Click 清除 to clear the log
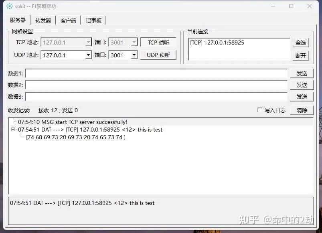The image size is (322, 233). point(301,110)
